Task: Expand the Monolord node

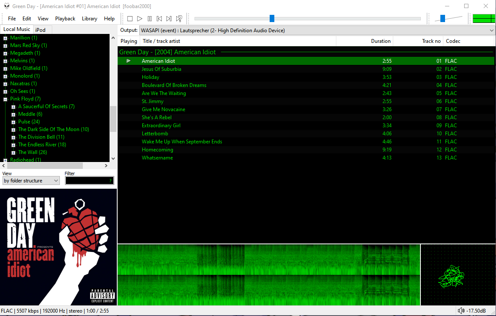Action: point(5,76)
